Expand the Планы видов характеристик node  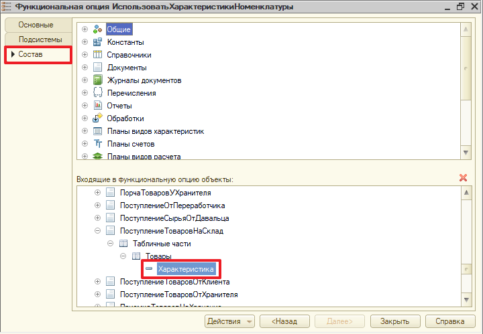(85, 131)
